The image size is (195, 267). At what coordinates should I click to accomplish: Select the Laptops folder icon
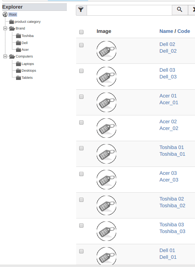tap(18, 64)
